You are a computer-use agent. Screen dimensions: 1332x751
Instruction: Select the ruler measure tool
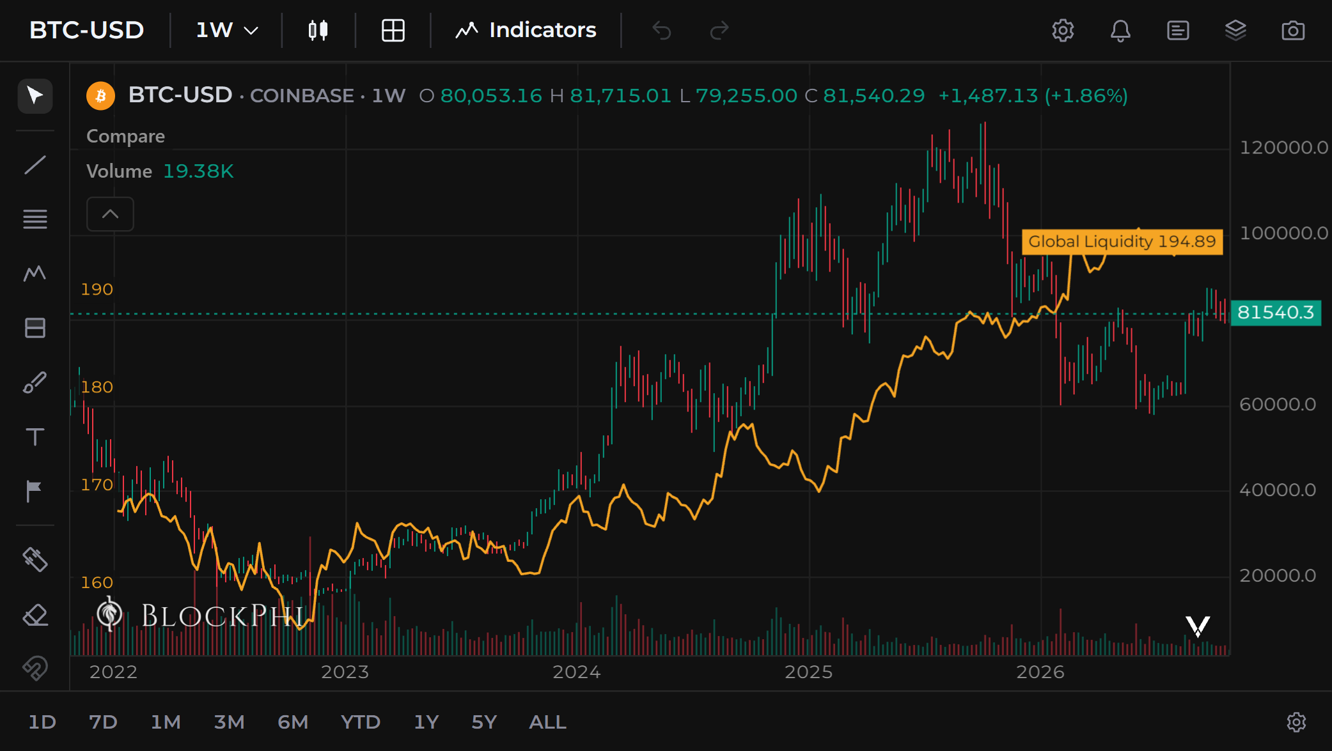pyautogui.click(x=35, y=560)
